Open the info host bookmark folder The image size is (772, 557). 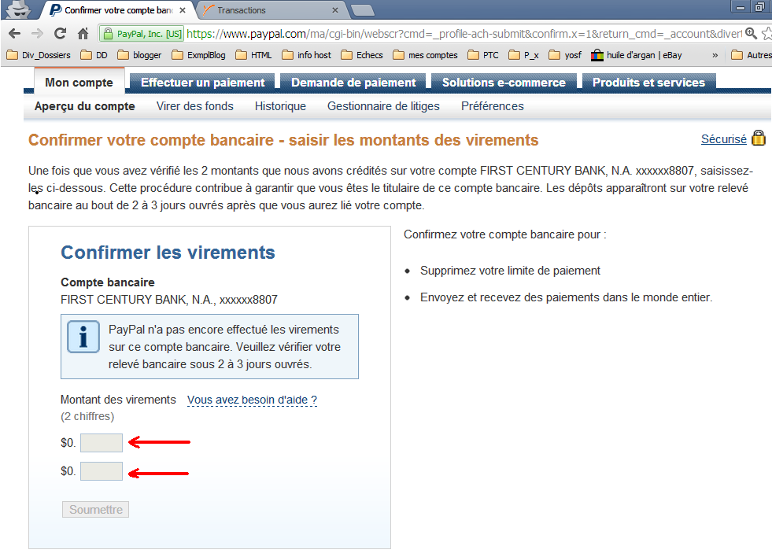point(306,55)
